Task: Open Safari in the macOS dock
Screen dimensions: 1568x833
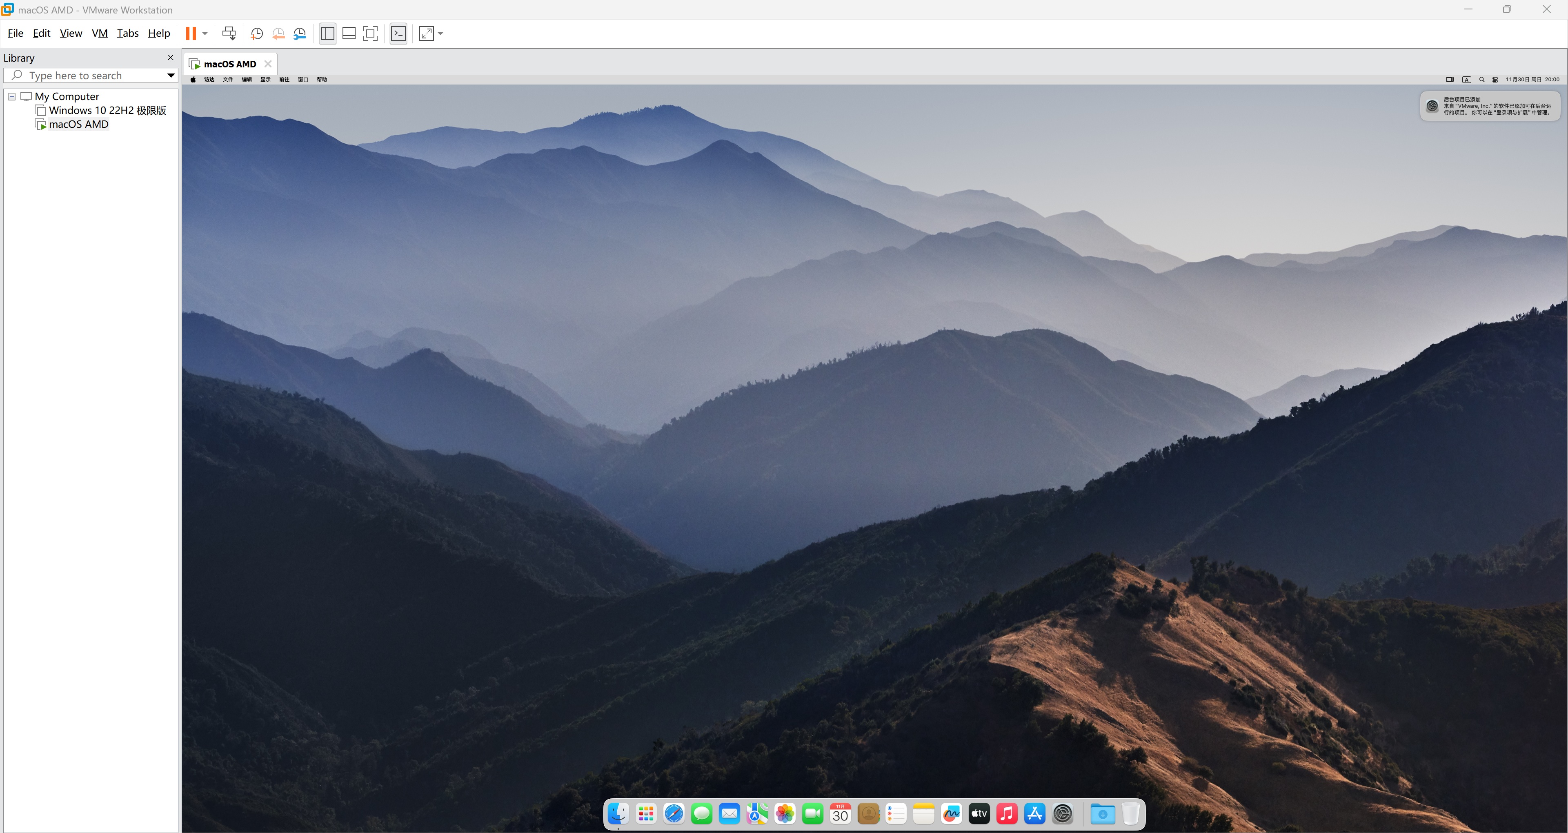Action: [674, 813]
